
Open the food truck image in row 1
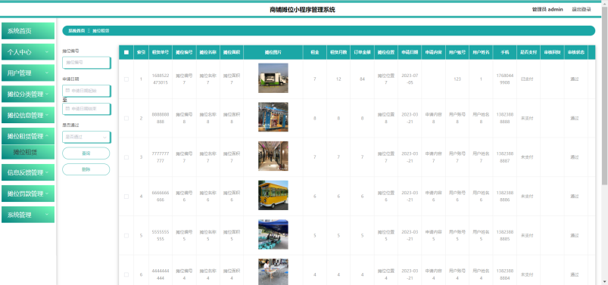(x=273, y=78)
